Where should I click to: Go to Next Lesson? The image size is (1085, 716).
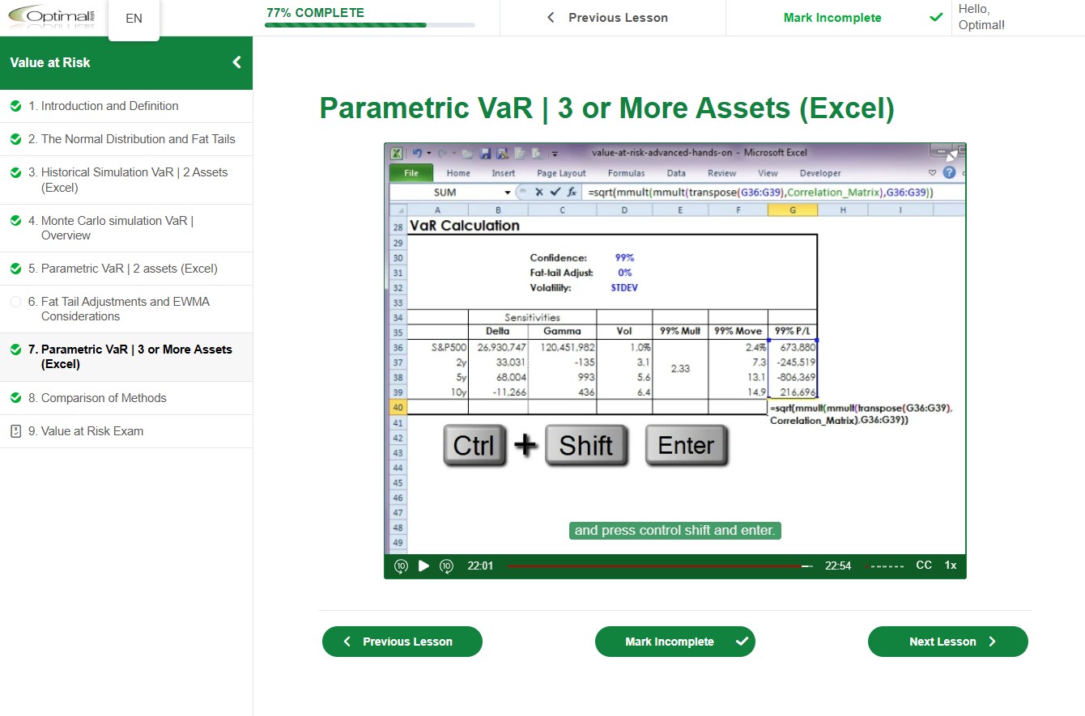947,642
